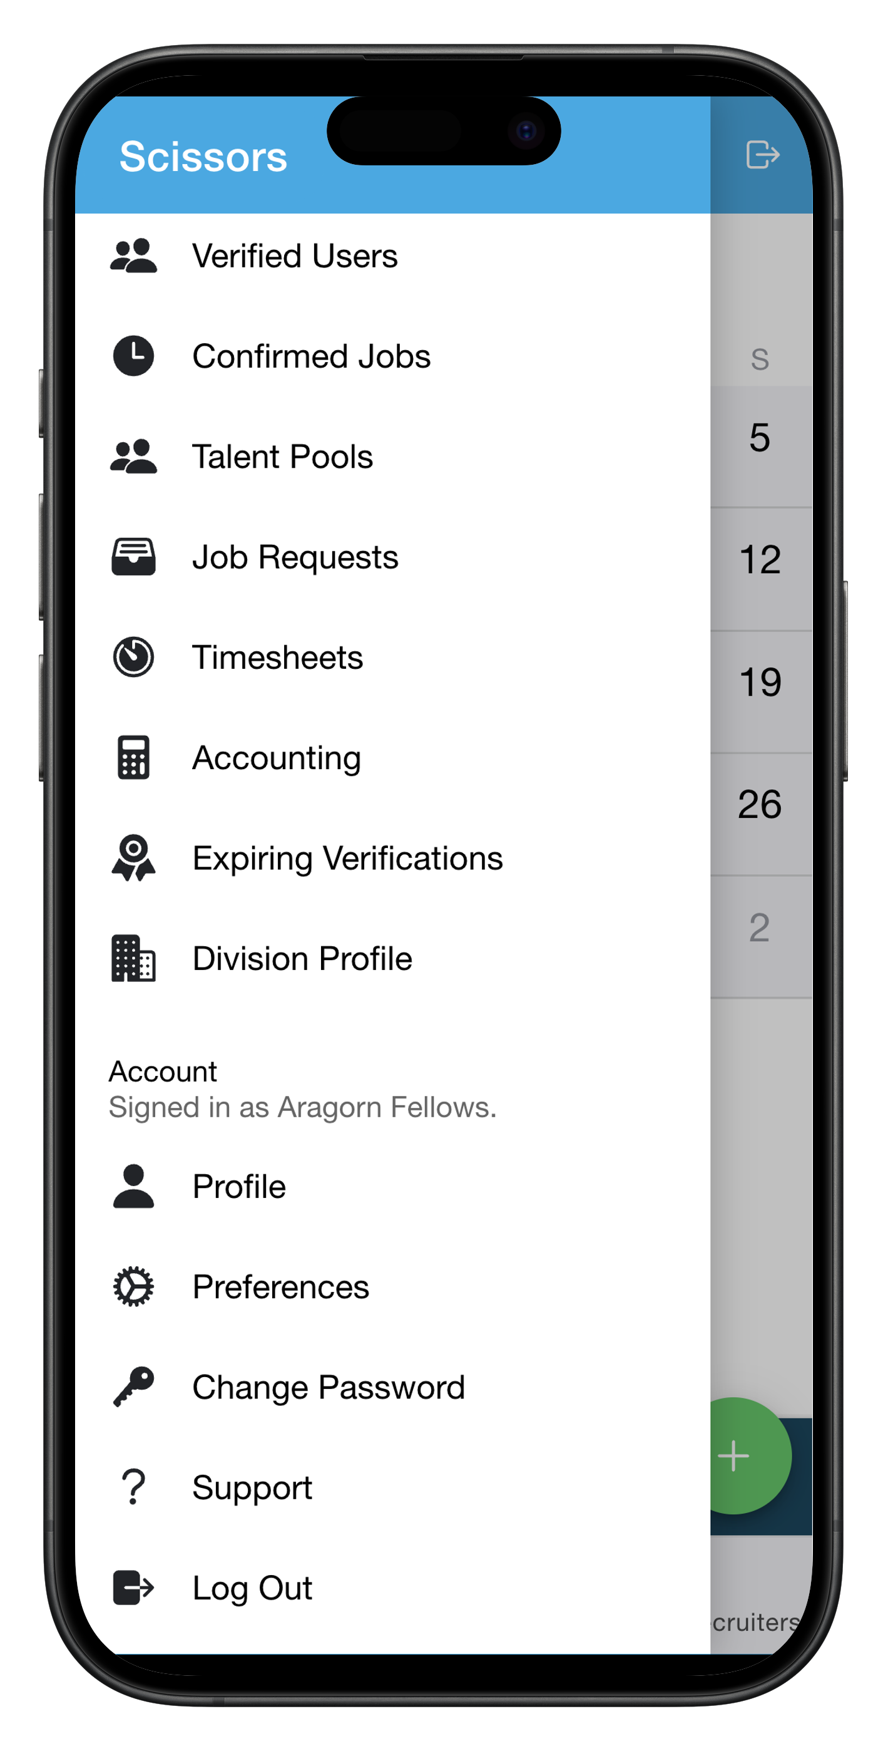Screen dimensions: 888x1751
Task: Go to the Timesheets page
Action: [x=277, y=658]
